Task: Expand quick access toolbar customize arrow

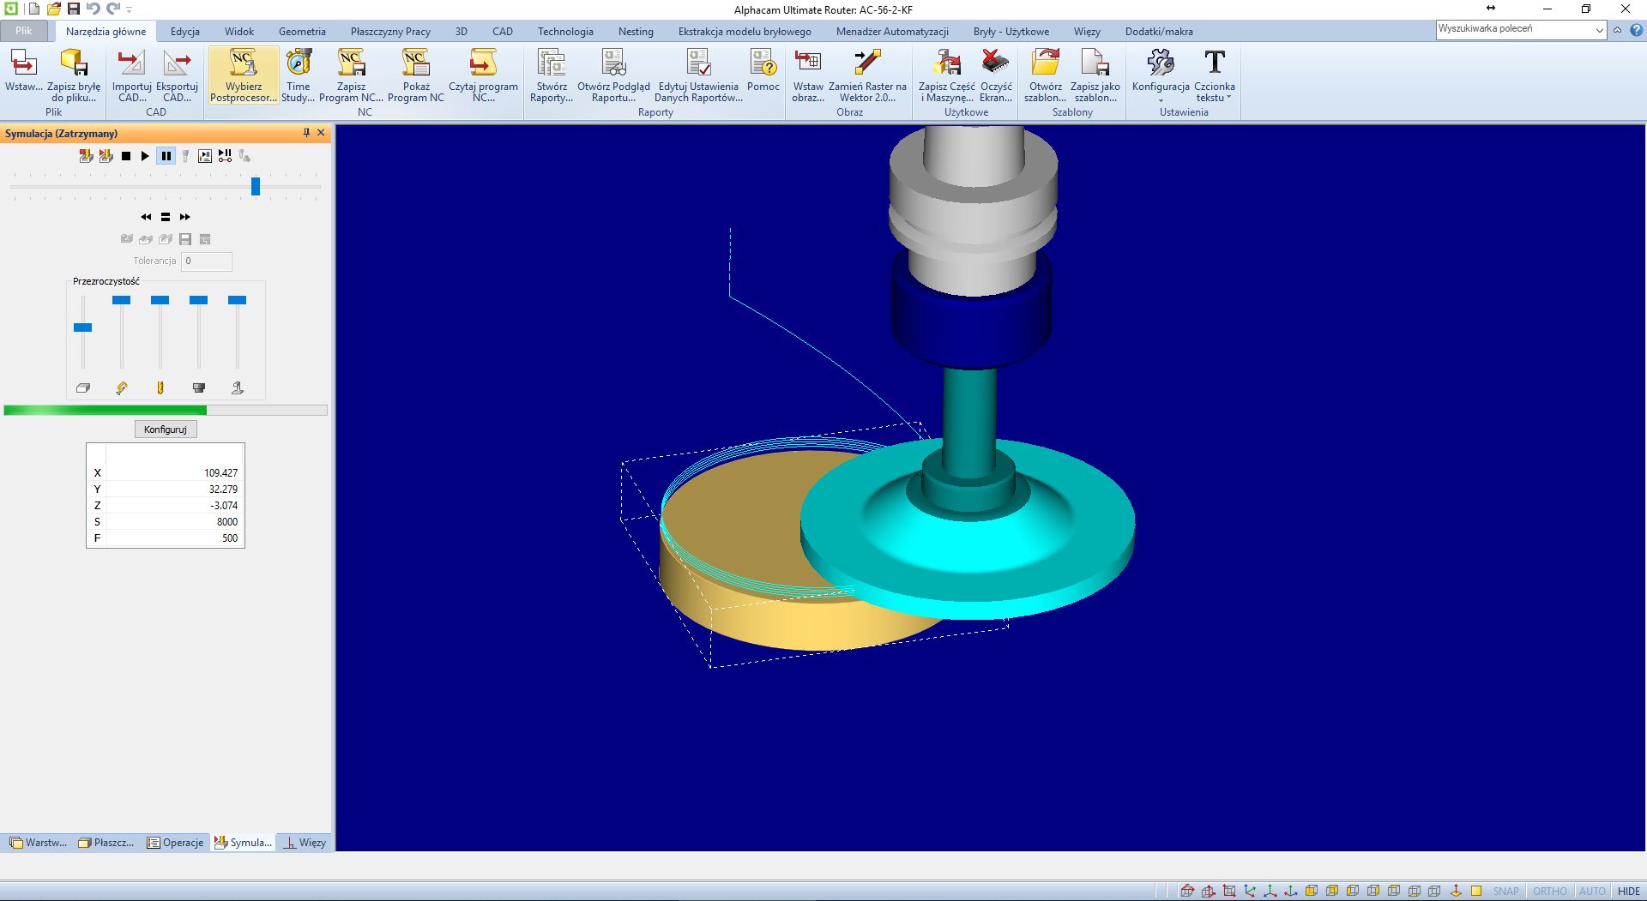Action: click(130, 10)
